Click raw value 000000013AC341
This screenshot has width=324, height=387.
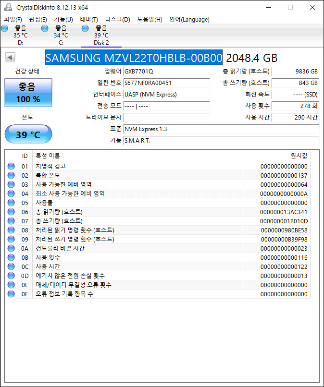pos(284,212)
